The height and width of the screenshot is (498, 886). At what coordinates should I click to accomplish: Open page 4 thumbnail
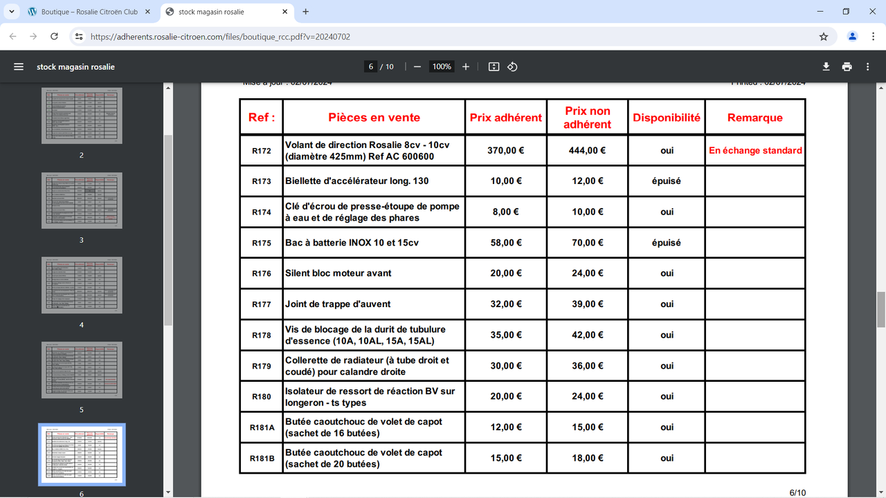click(82, 285)
